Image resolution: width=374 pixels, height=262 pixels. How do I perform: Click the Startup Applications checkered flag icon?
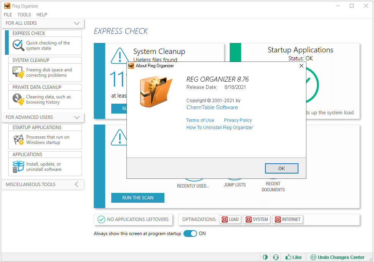coord(18,140)
